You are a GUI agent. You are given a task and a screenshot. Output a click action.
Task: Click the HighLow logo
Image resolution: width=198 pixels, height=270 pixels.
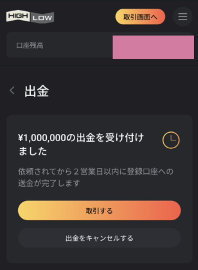click(30, 17)
